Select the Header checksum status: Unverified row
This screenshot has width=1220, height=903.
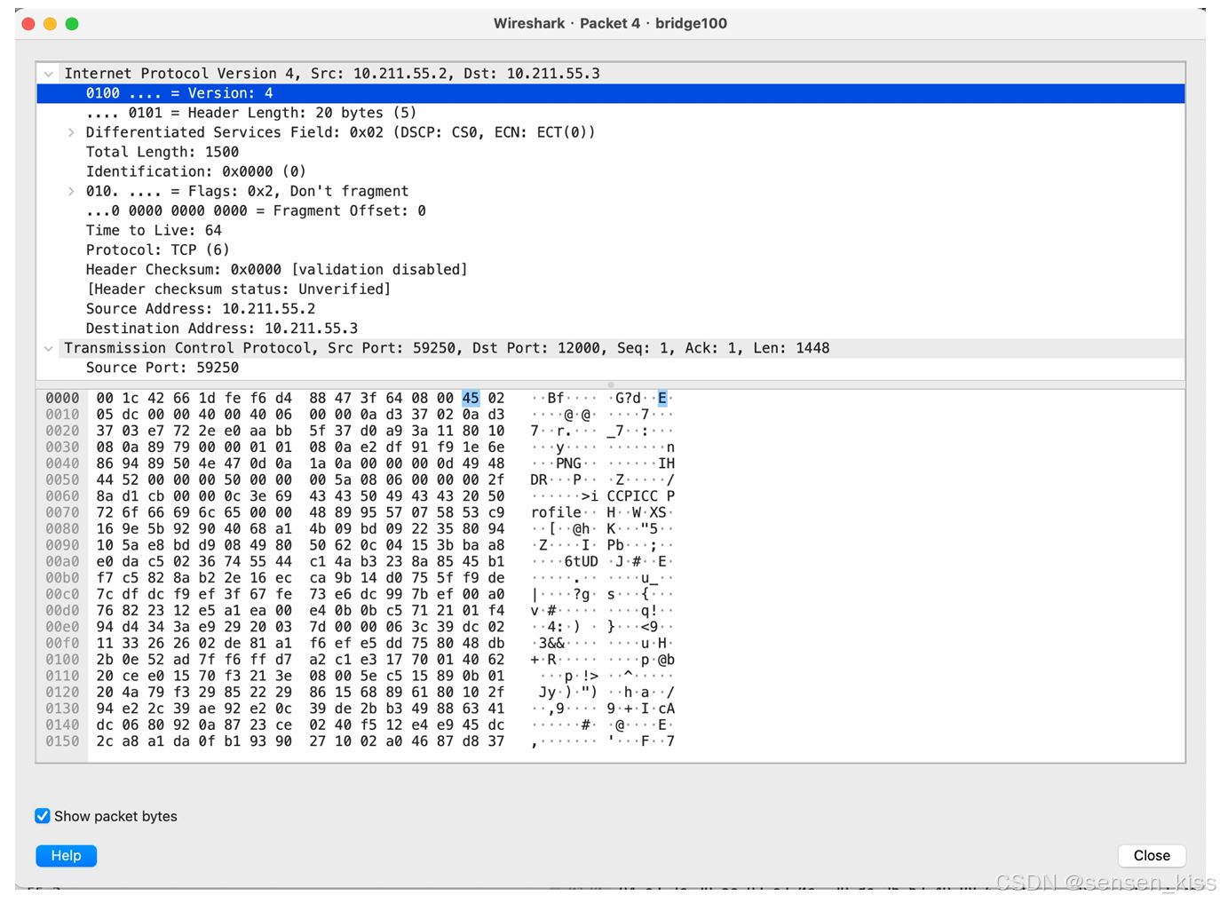[611, 289]
